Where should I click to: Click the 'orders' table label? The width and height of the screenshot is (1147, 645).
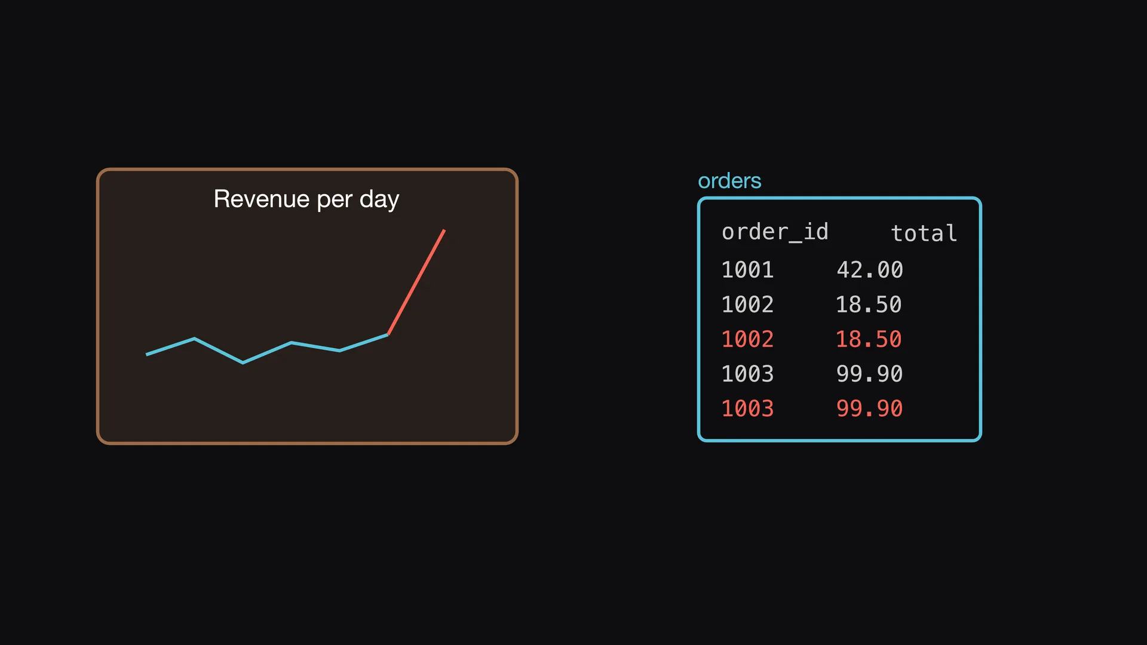(x=729, y=181)
